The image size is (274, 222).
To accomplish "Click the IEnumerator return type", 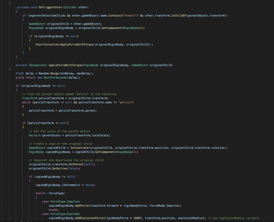I will pyautogui.click(x=38, y=65).
